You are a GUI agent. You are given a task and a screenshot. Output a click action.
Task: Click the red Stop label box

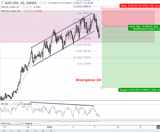(x=140, y=6)
